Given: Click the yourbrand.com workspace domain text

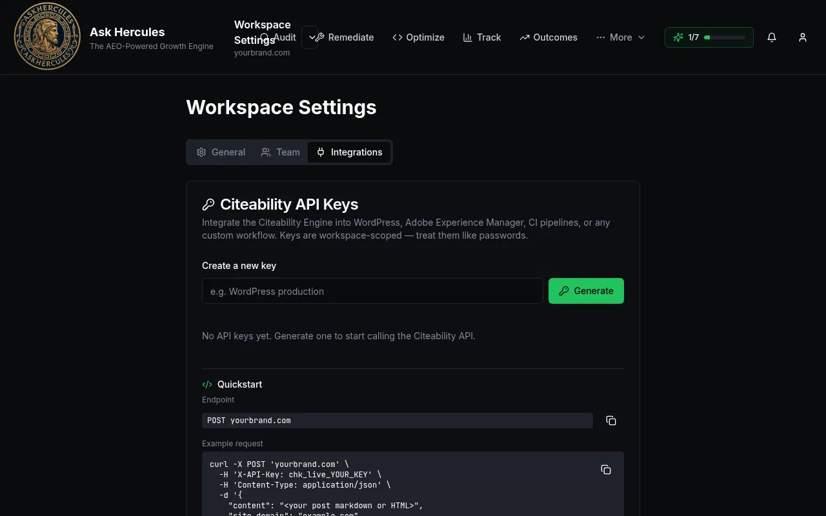Looking at the screenshot, I should click(262, 53).
